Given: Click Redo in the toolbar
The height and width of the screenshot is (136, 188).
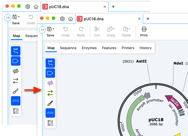Looking at the screenshot, I should click(81, 32).
